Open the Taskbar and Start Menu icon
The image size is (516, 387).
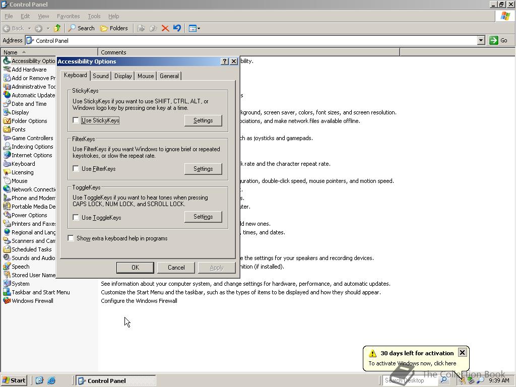click(x=7, y=292)
